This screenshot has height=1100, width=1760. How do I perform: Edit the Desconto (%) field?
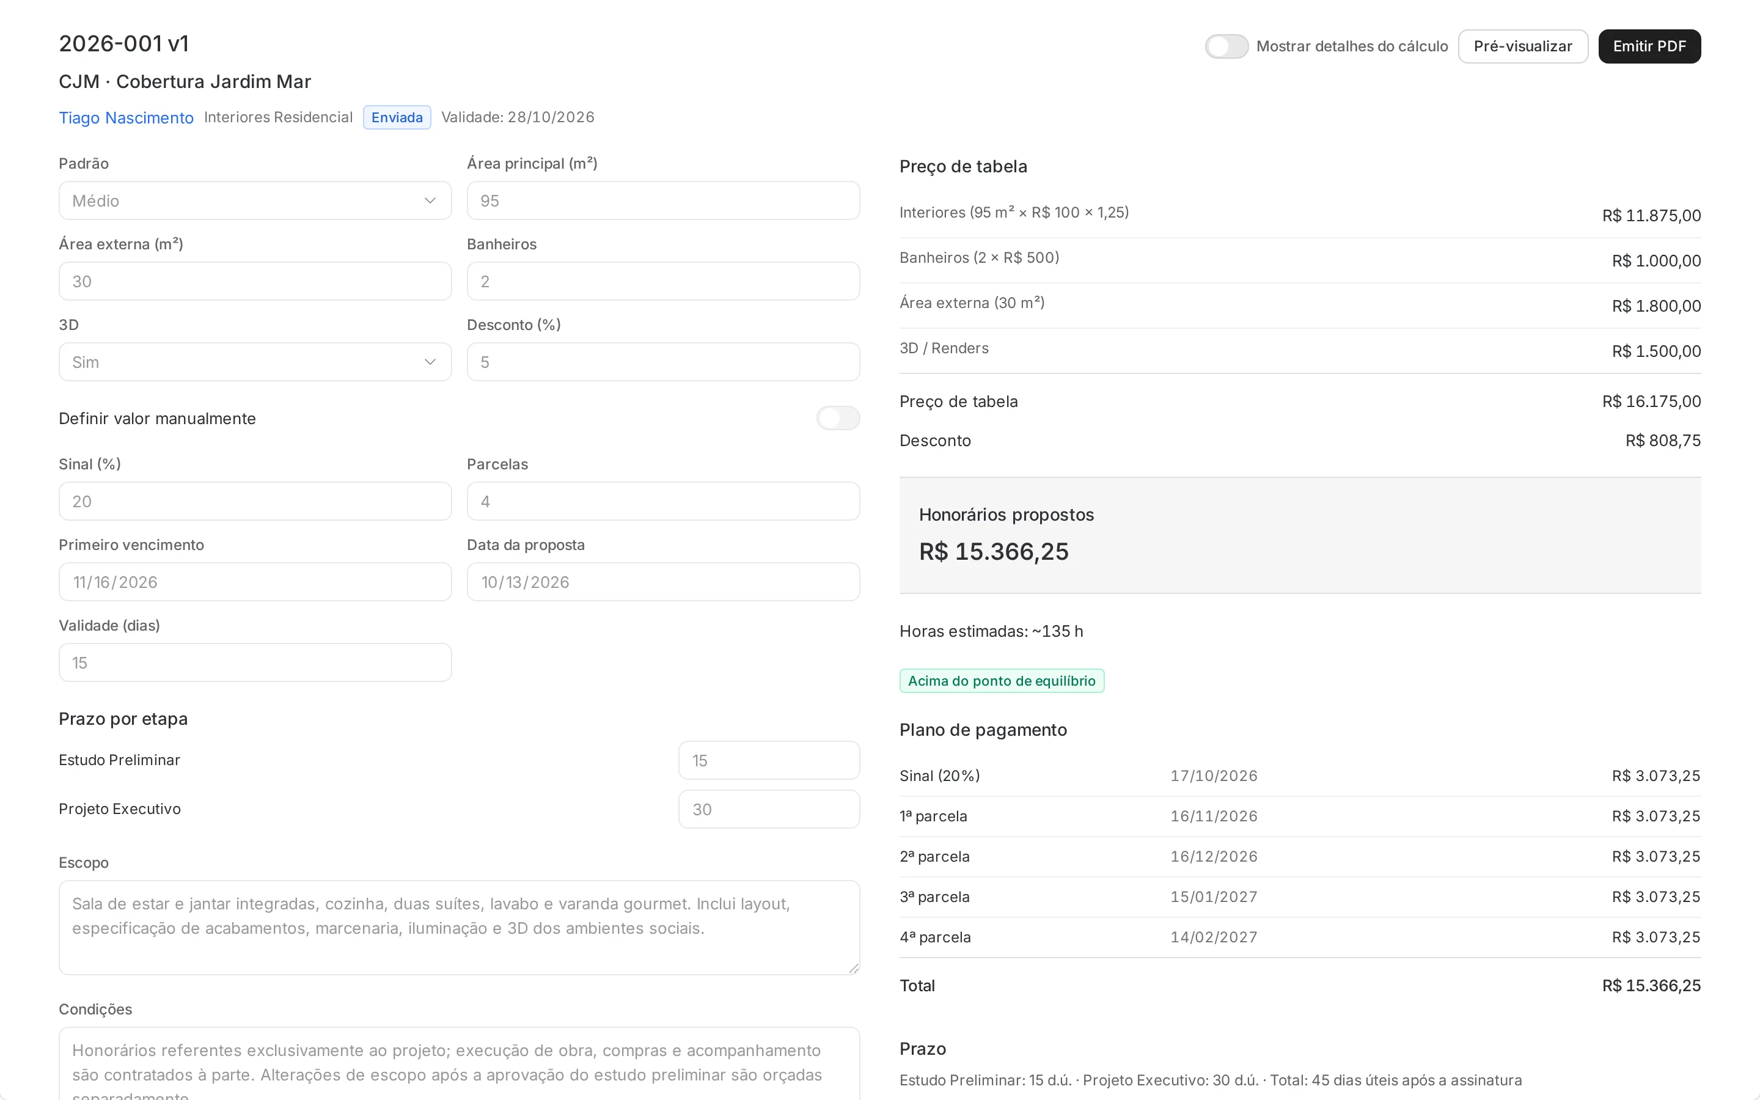(x=663, y=362)
